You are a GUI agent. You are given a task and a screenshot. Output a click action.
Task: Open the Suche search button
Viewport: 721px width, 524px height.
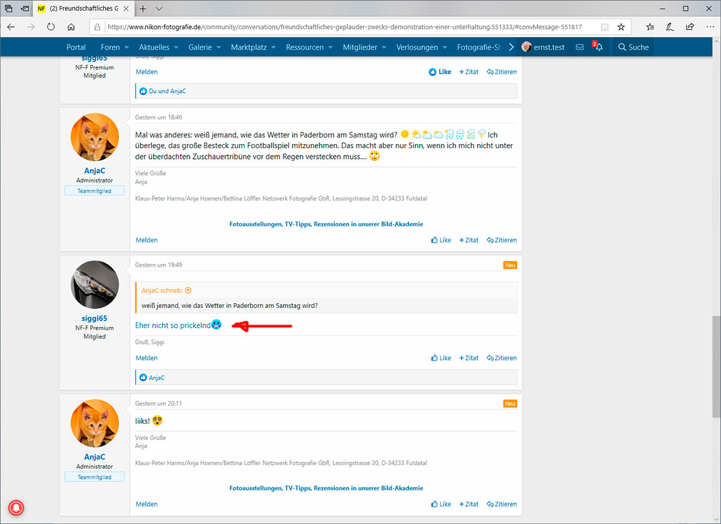pos(633,47)
